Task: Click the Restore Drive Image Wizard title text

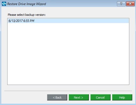Action: coord(27,4)
